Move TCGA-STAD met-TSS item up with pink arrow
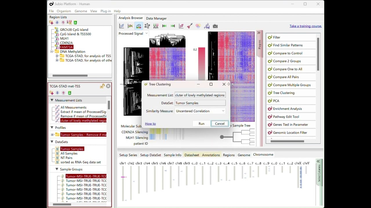Viewport: 371px width, 208px height. point(63,93)
